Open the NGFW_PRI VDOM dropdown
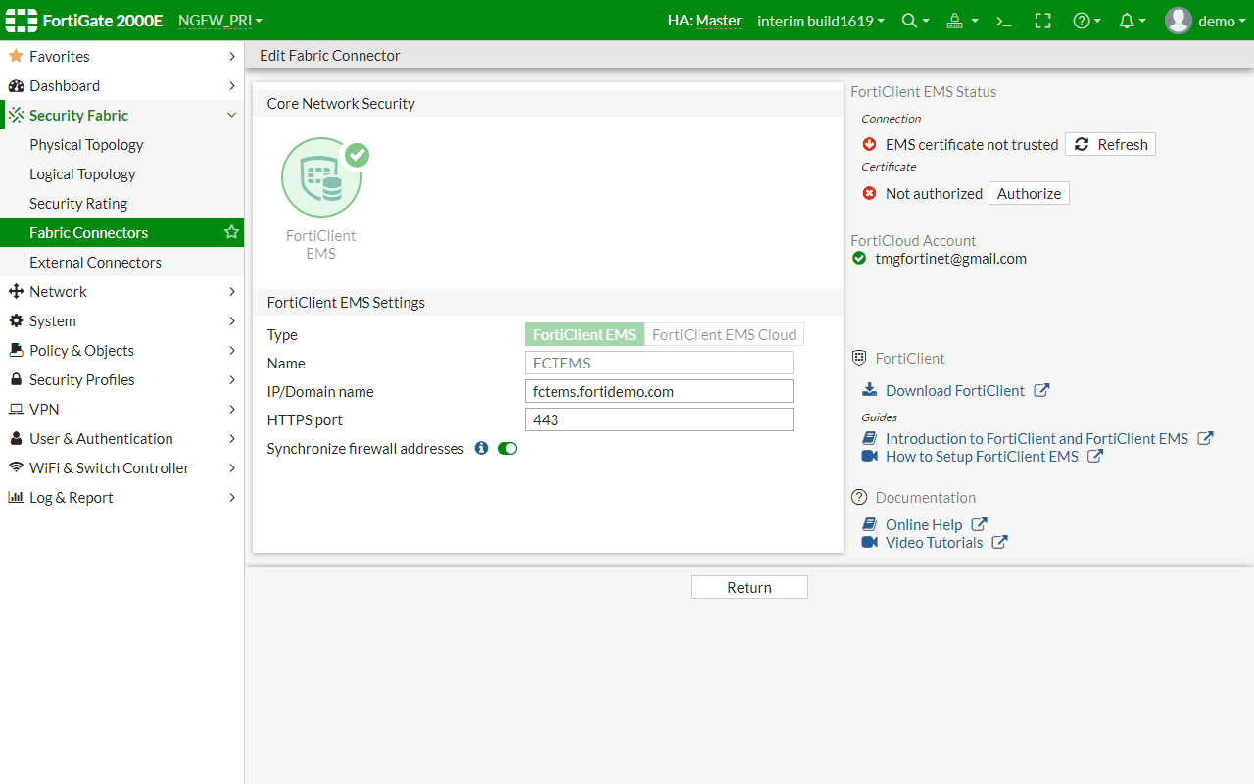 (x=220, y=21)
